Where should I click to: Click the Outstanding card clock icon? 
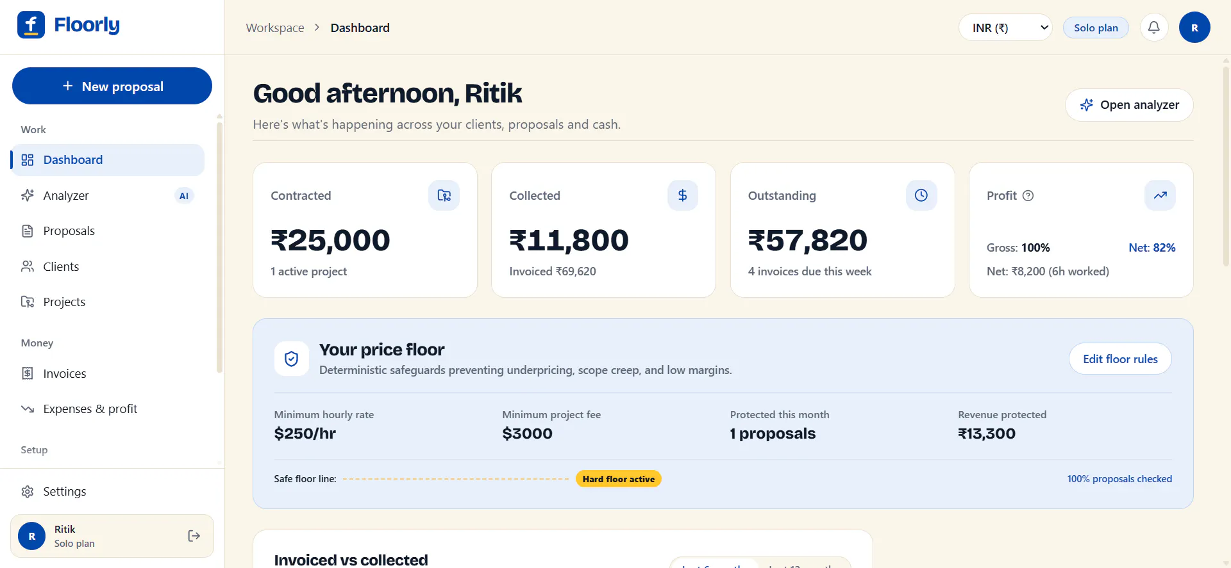pyautogui.click(x=921, y=195)
